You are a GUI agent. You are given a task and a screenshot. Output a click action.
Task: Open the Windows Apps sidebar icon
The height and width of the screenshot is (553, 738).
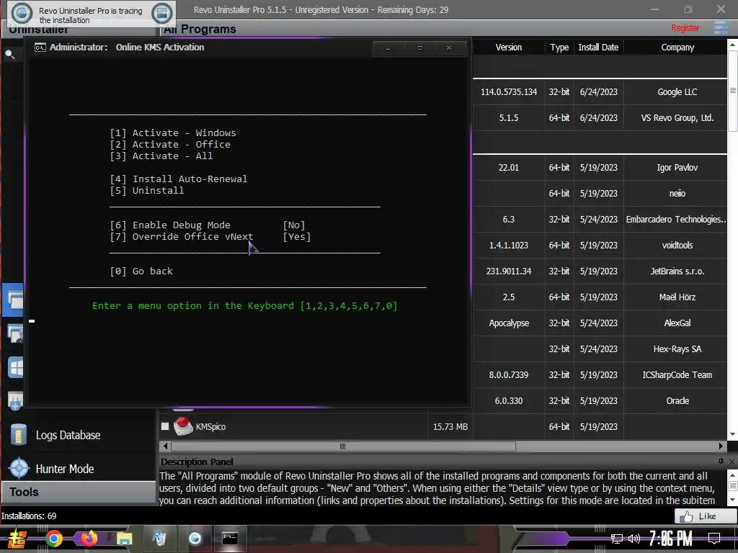[x=16, y=367]
